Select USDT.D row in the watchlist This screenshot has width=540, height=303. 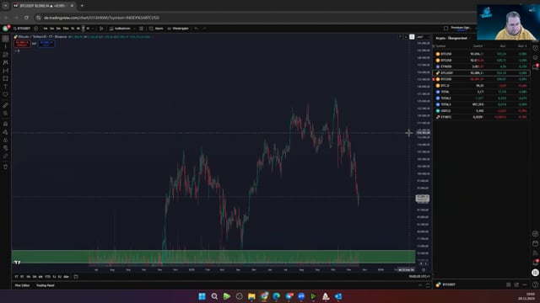[x=482, y=111]
